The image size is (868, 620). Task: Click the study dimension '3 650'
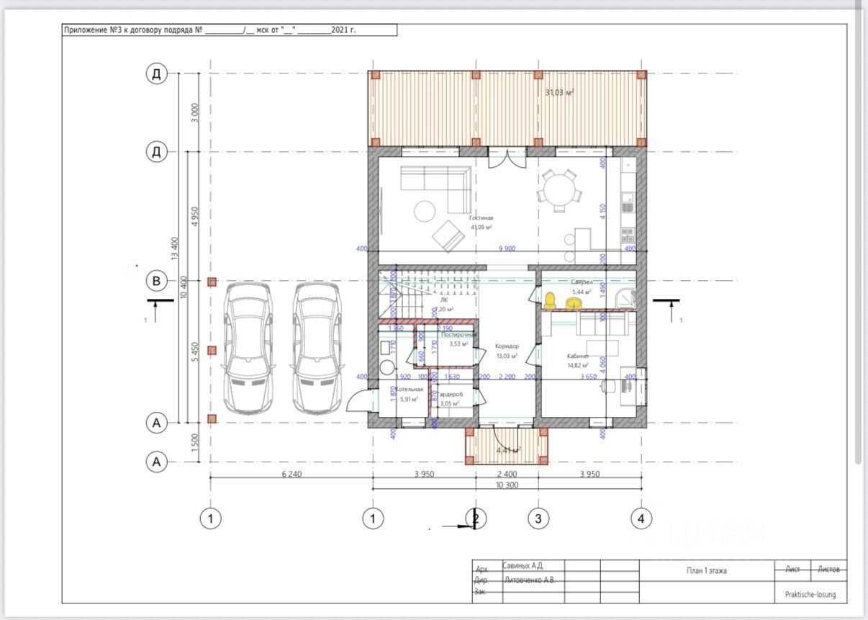click(587, 377)
